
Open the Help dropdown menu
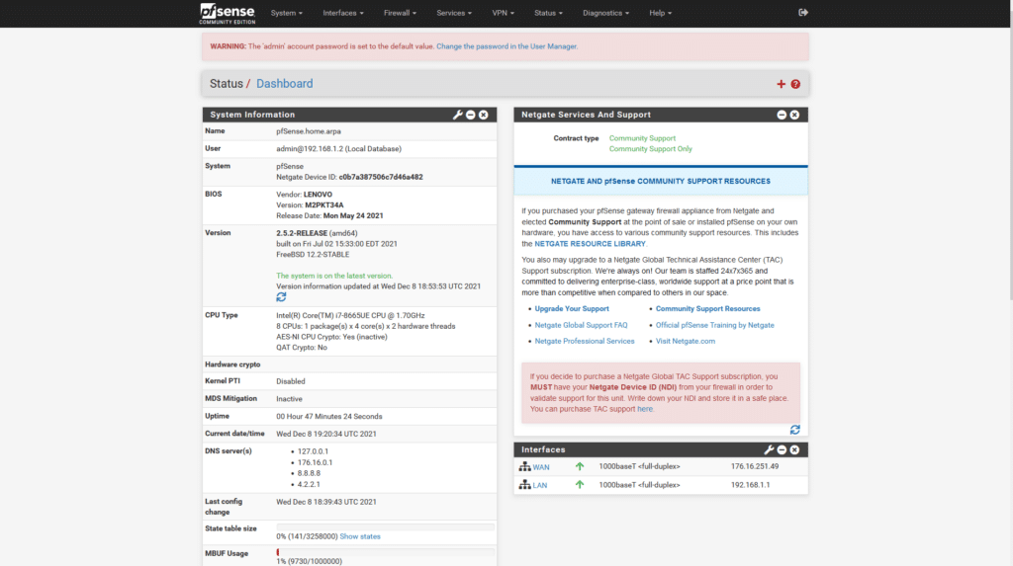point(660,13)
